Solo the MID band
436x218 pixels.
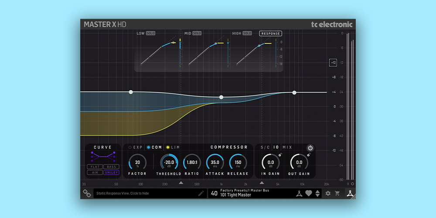[x=197, y=33]
